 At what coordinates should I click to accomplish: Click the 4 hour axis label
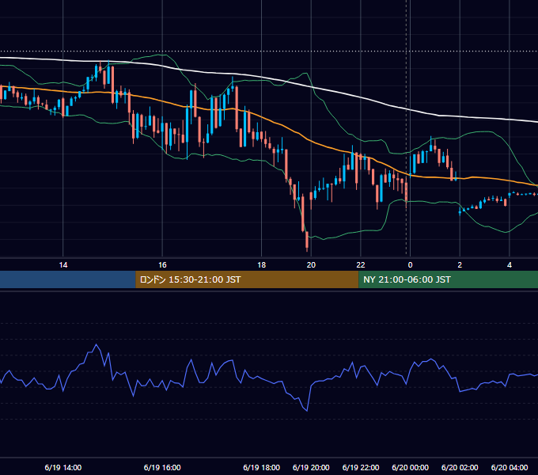pyautogui.click(x=510, y=265)
